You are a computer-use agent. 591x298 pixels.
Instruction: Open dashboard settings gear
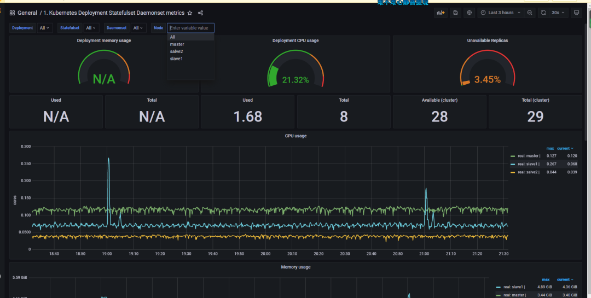coord(470,13)
